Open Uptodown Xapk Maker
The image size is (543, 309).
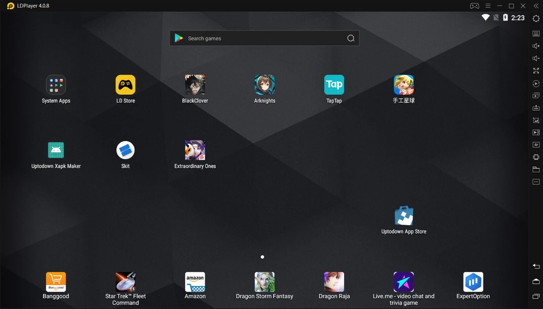pyautogui.click(x=56, y=150)
